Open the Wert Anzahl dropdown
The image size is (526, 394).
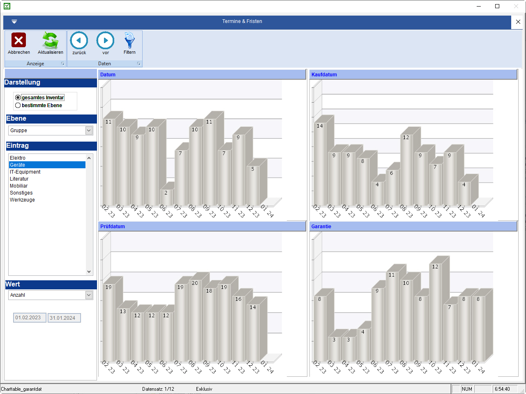[89, 295]
